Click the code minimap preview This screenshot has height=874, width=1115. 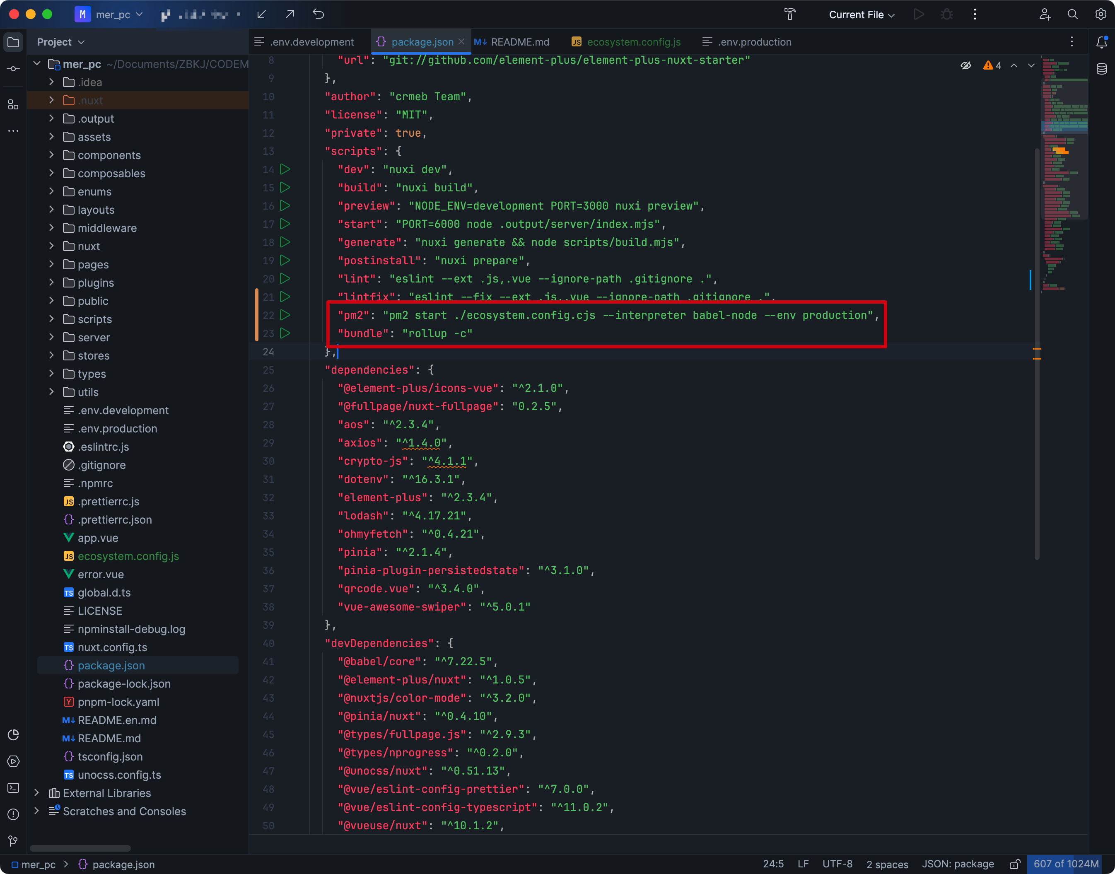[x=1064, y=174]
